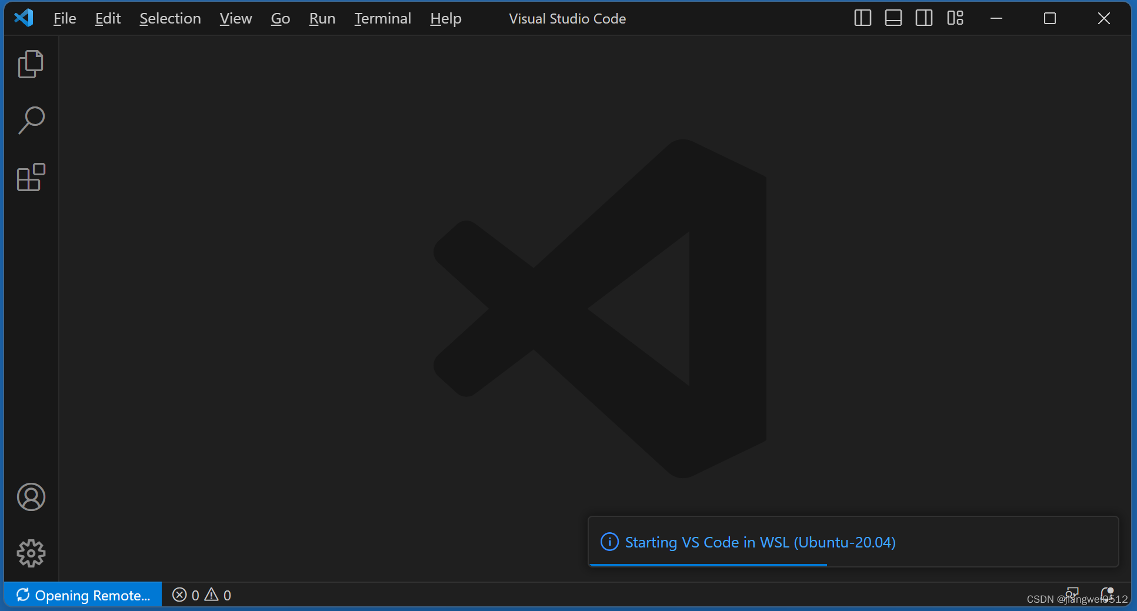
Task: Toggle the secondary side bar layout icon
Action: pos(924,18)
